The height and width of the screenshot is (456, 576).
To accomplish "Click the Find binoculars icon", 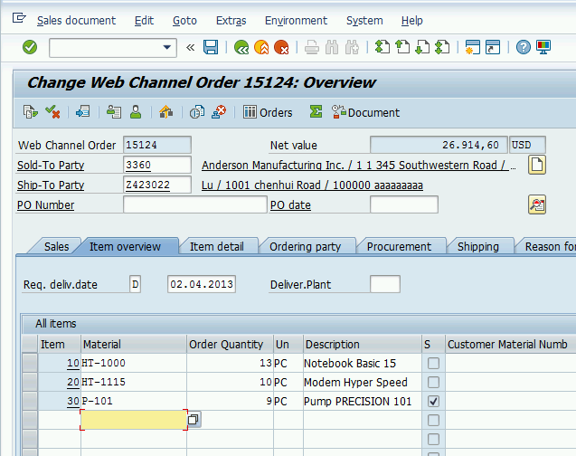I will [x=332, y=47].
